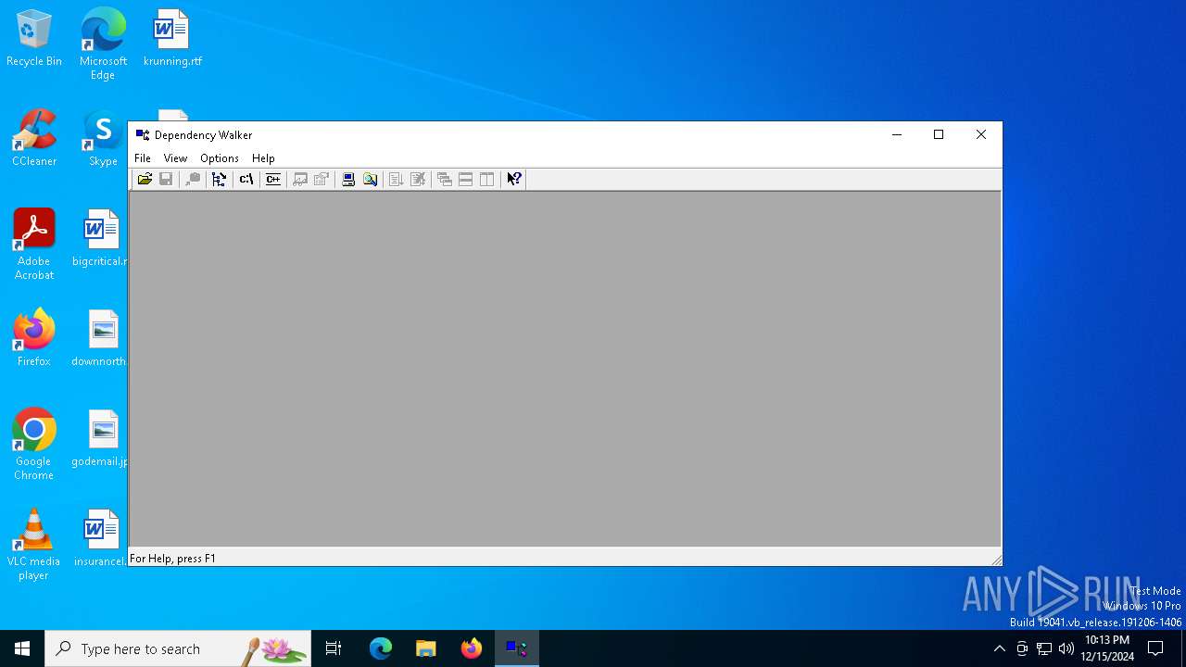Click the window resize grip corner
Viewport: 1186px width, 667px height.
tap(995, 559)
